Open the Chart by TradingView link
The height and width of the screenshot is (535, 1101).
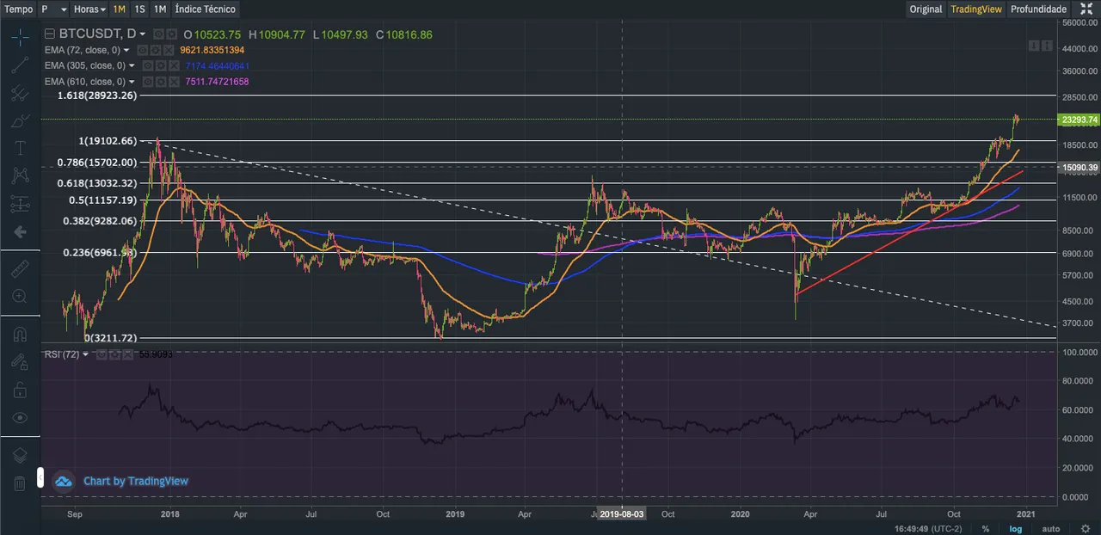point(135,481)
